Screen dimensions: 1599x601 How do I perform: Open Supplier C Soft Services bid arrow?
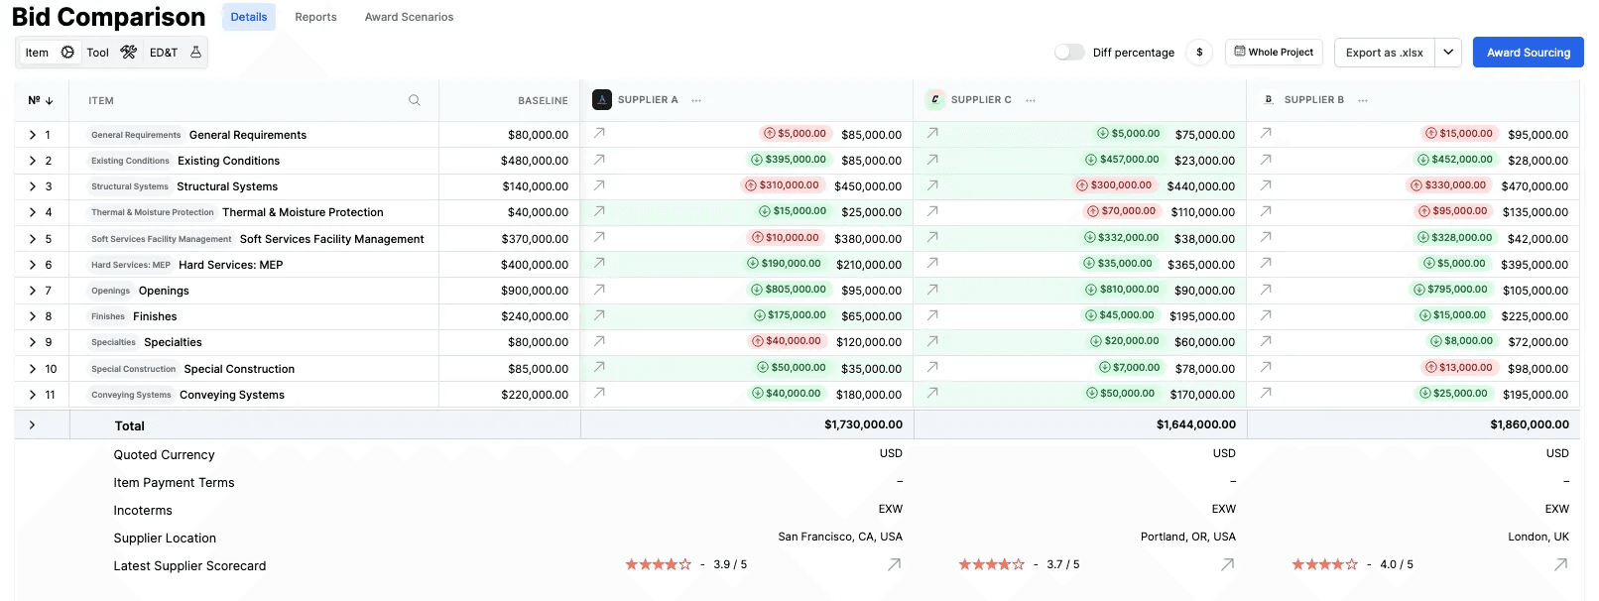(932, 237)
